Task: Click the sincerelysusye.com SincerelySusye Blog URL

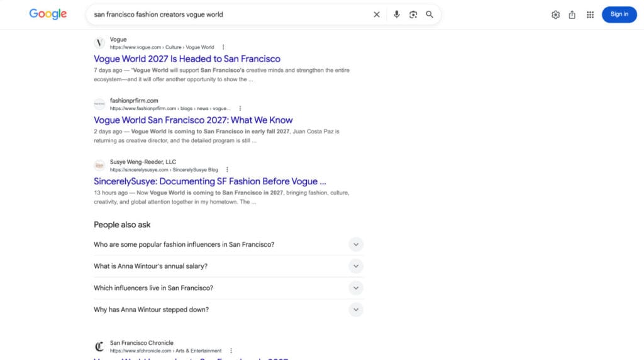Action: [164, 170]
